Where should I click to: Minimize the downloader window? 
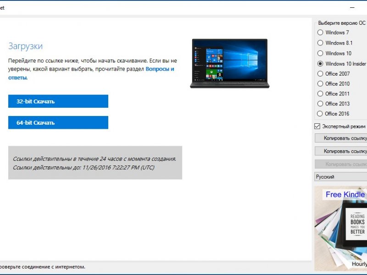pyautogui.click(x=352, y=8)
